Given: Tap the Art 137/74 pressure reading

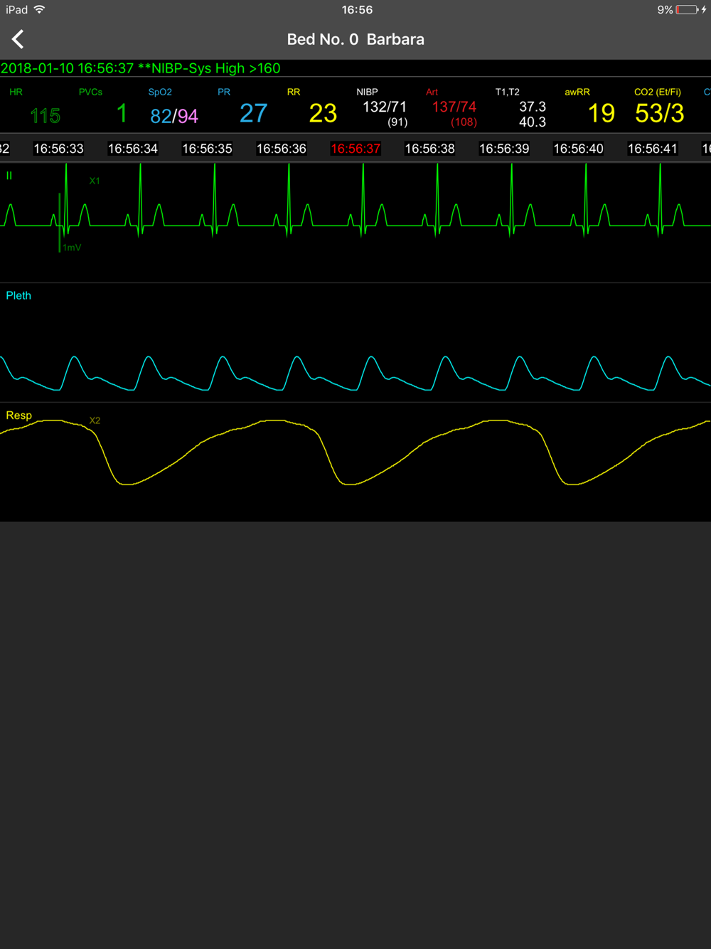Looking at the screenshot, I should [454, 107].
